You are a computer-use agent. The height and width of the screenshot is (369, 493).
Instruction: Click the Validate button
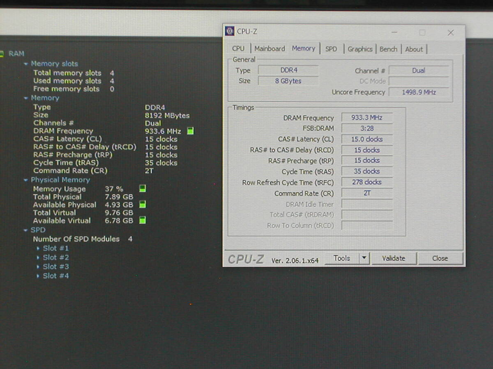394,258
